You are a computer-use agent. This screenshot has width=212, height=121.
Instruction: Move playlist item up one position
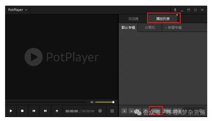(x=131, y=111)
